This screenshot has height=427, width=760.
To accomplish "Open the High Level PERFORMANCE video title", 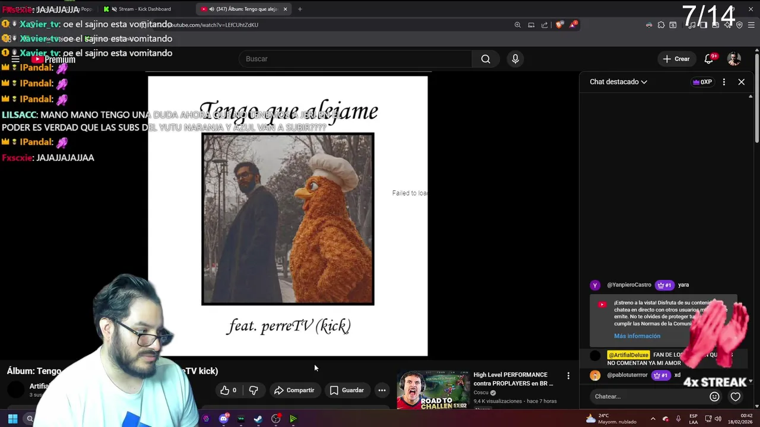I will [x=513, y=379].
